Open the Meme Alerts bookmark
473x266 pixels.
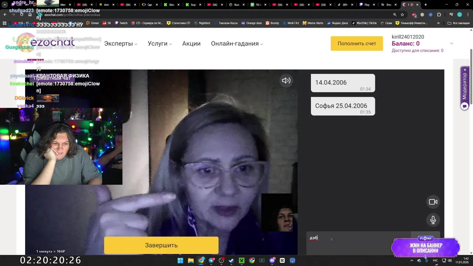[x=313, y=23]
